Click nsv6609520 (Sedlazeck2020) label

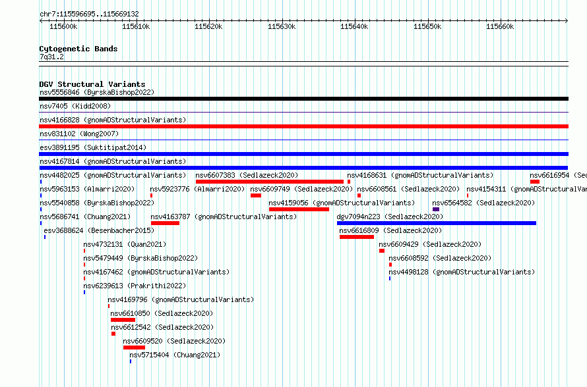(174, 341)
